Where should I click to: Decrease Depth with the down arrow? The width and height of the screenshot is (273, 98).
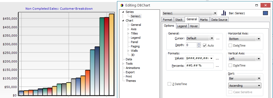199,46
